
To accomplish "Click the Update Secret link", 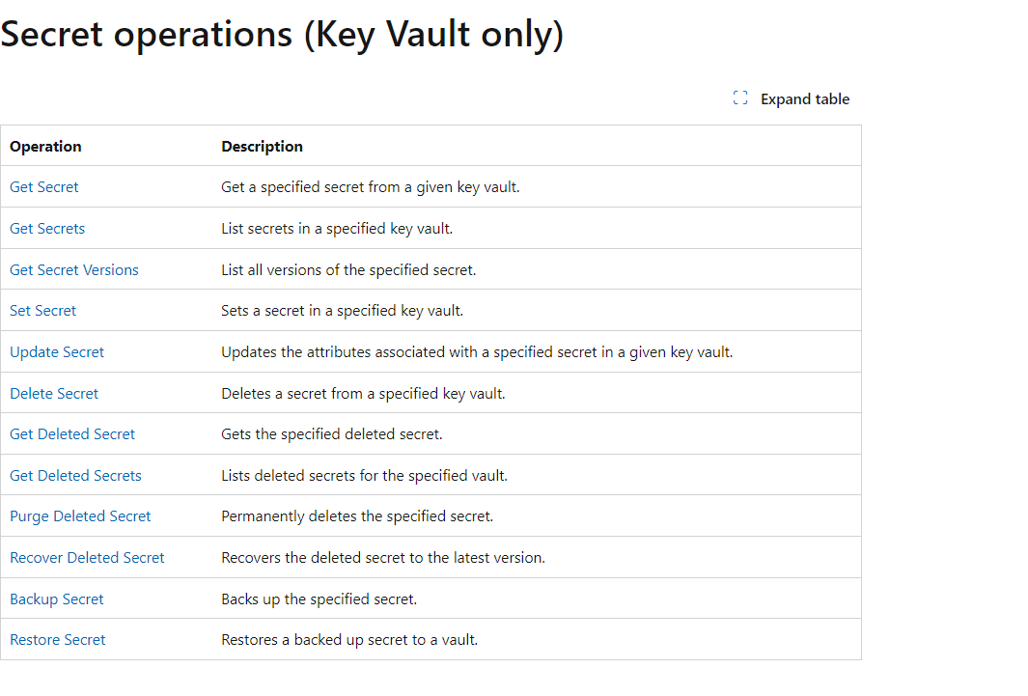I will pos(57,351).
